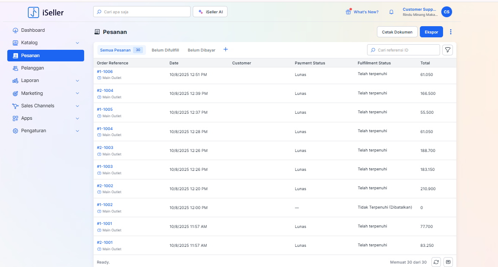498x267 pixels.
Task: Switch to Belum Difullfill tab
Action: [165, 50]
